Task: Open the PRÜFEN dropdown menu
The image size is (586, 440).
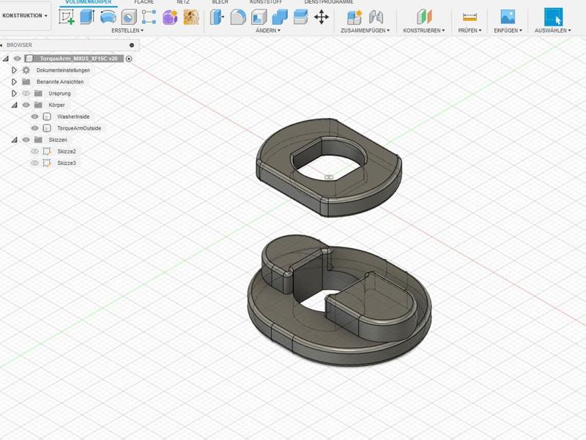Action: [470, 30]
